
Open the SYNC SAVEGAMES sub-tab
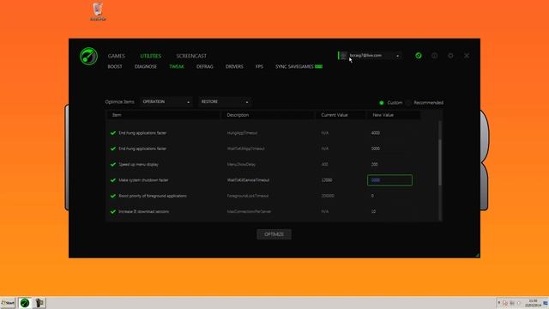coord(294,67)
